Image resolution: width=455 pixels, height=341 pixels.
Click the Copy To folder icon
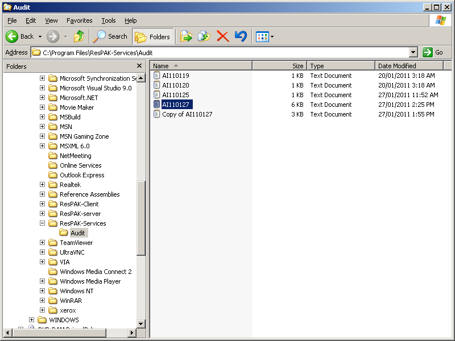coord(204,36)
